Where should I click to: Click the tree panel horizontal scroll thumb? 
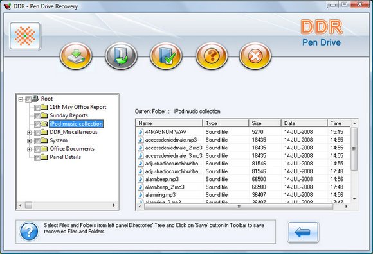(x=28, y=205)
